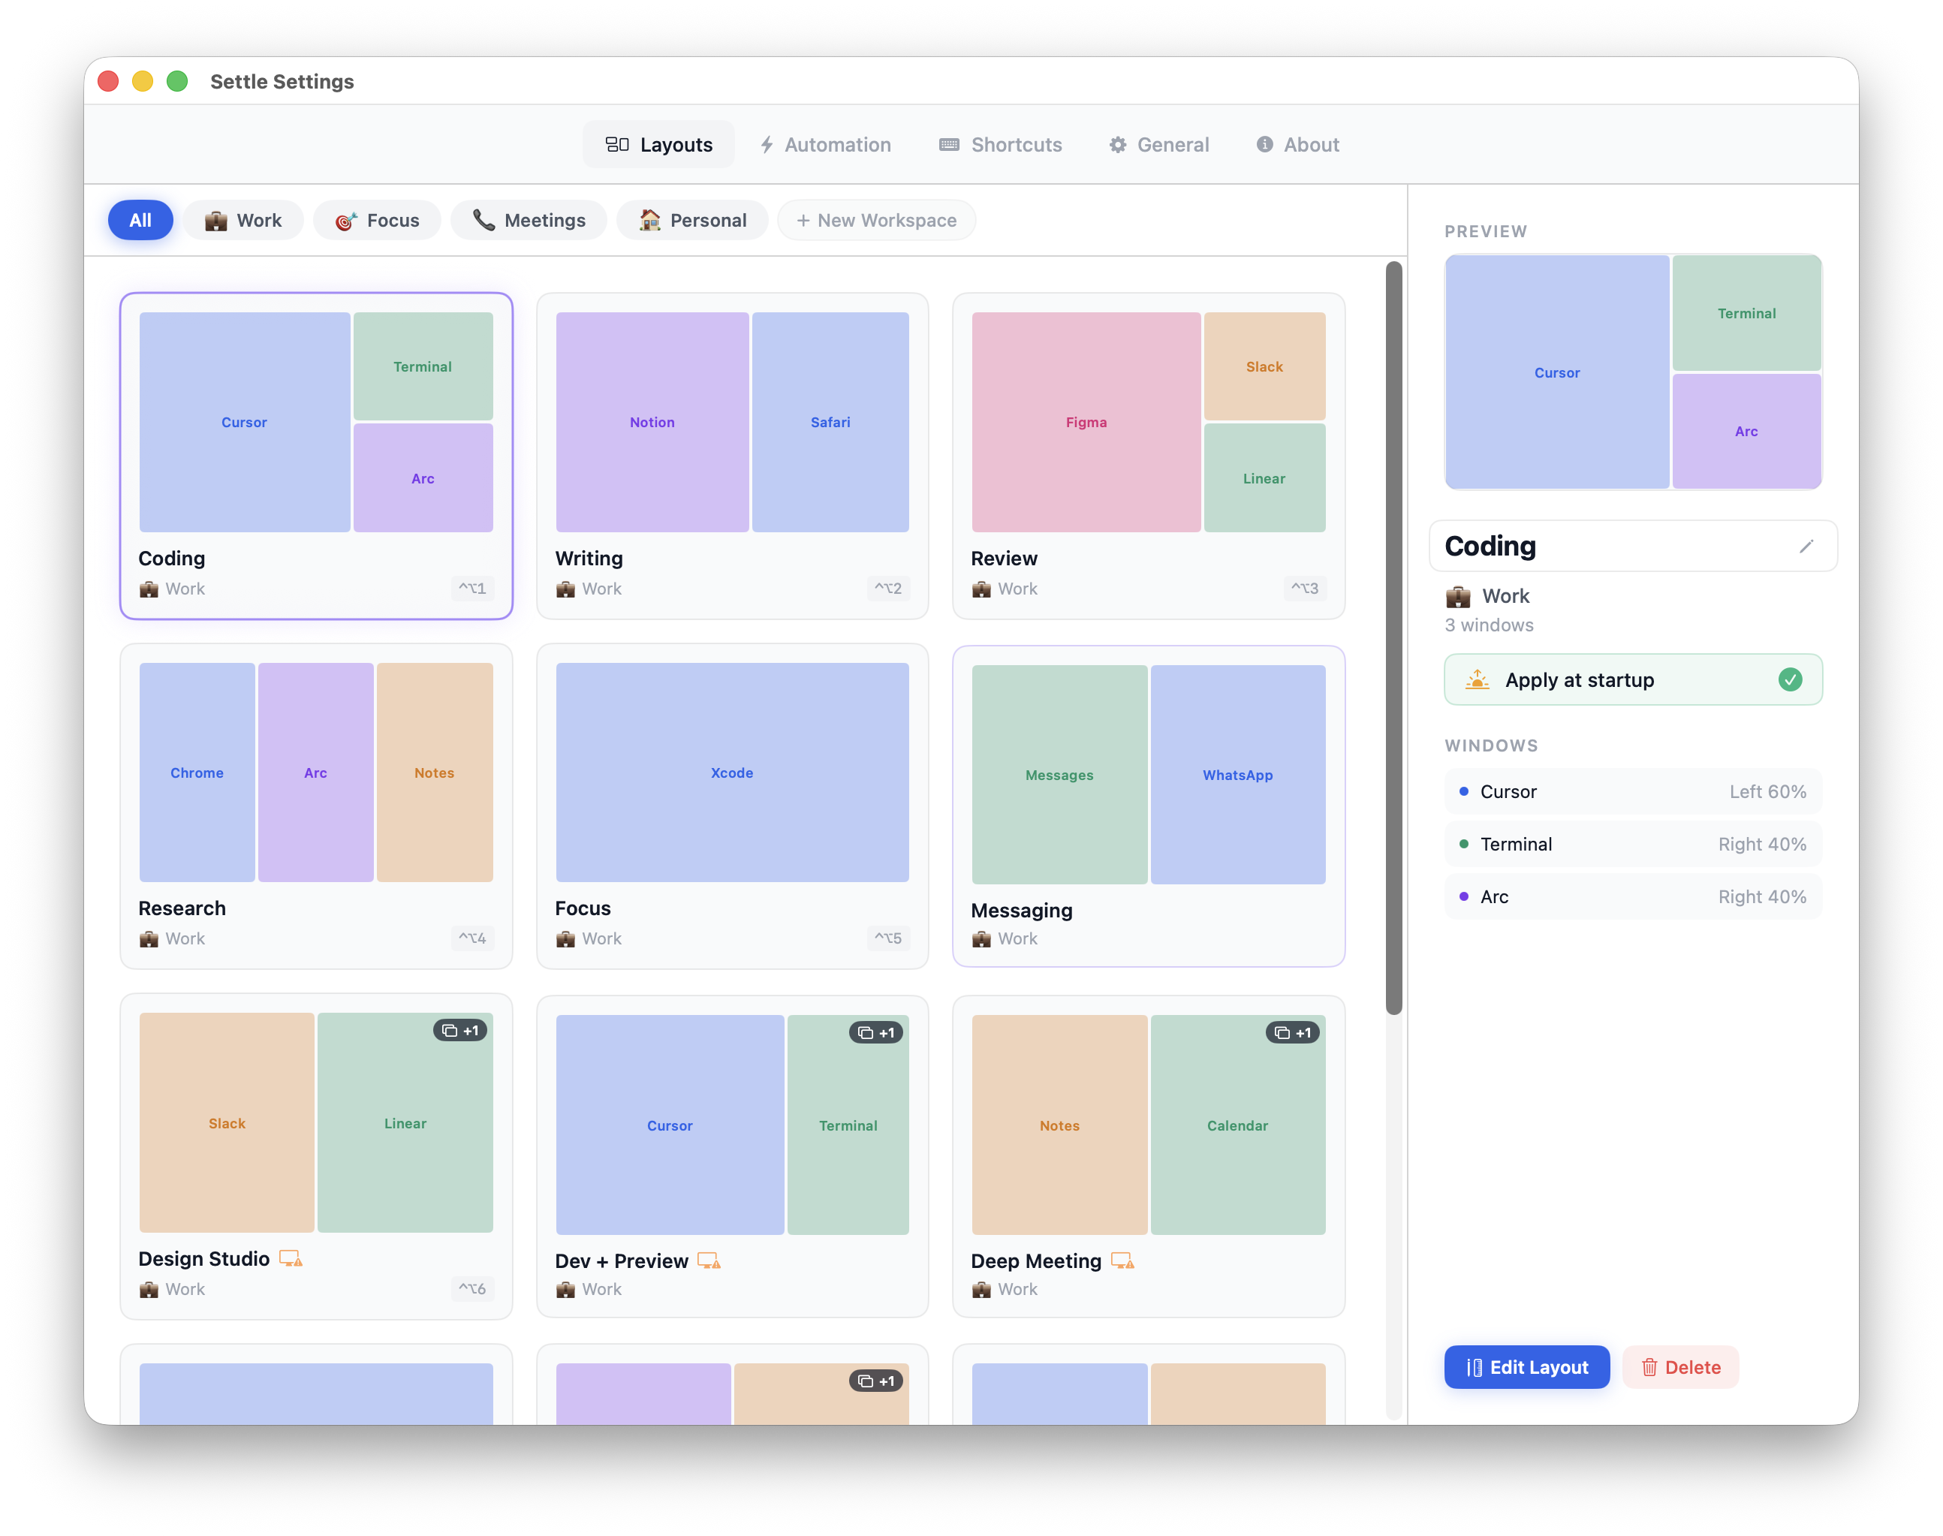1943x1536 pixels.
Task: Click the keyboard icon on the Shortcuts tab
Action: click(x=948, y=144)
